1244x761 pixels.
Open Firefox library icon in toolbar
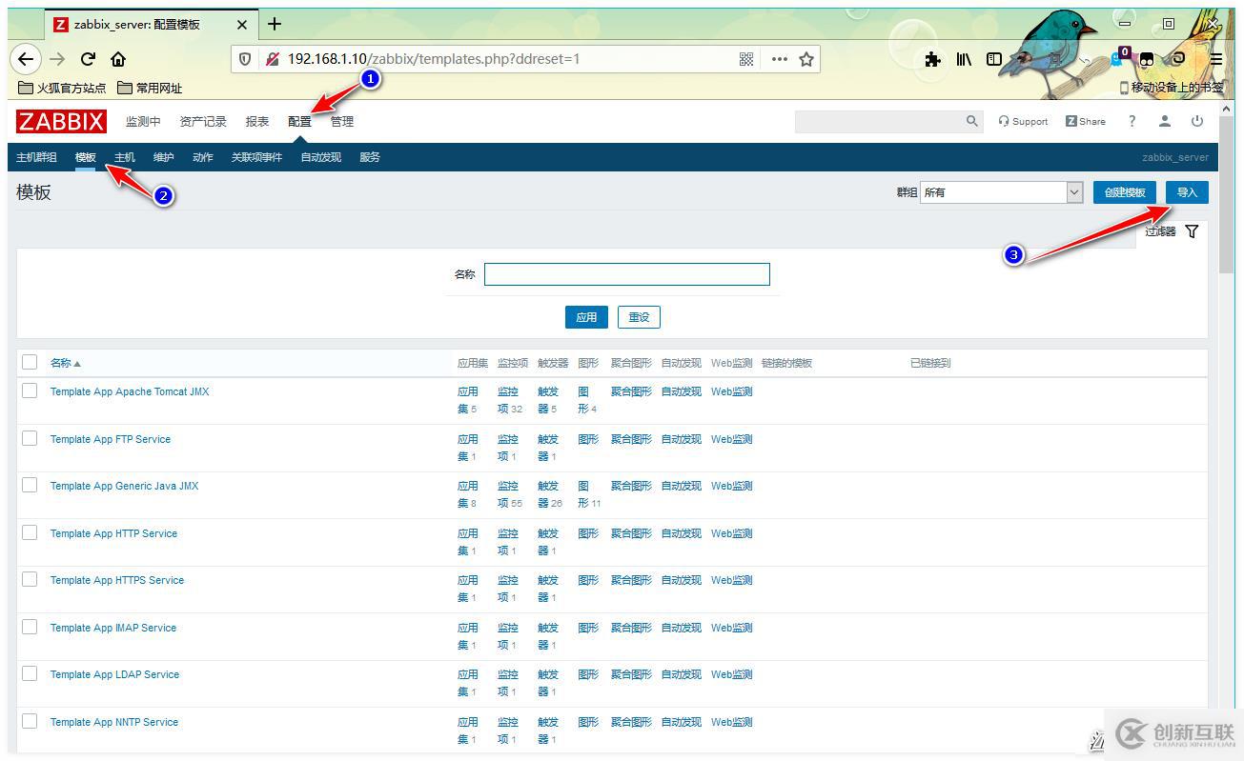(x=963, y=58)
